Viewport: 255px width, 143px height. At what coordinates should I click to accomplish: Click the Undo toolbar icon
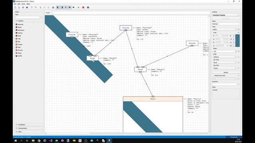click(32, 8)
